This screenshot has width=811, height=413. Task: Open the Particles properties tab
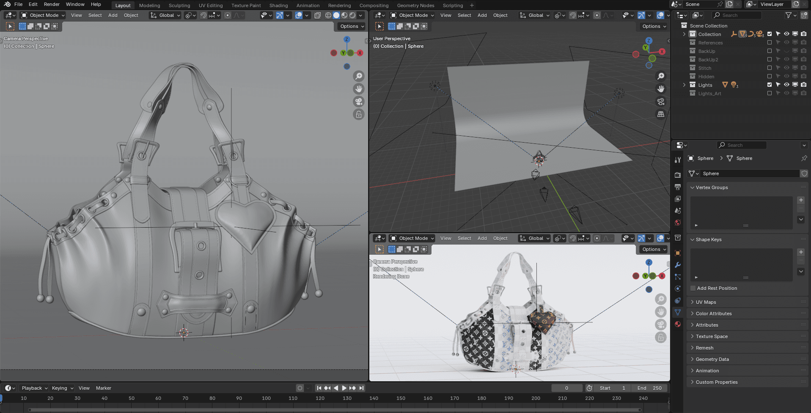[x=678, y=277]
